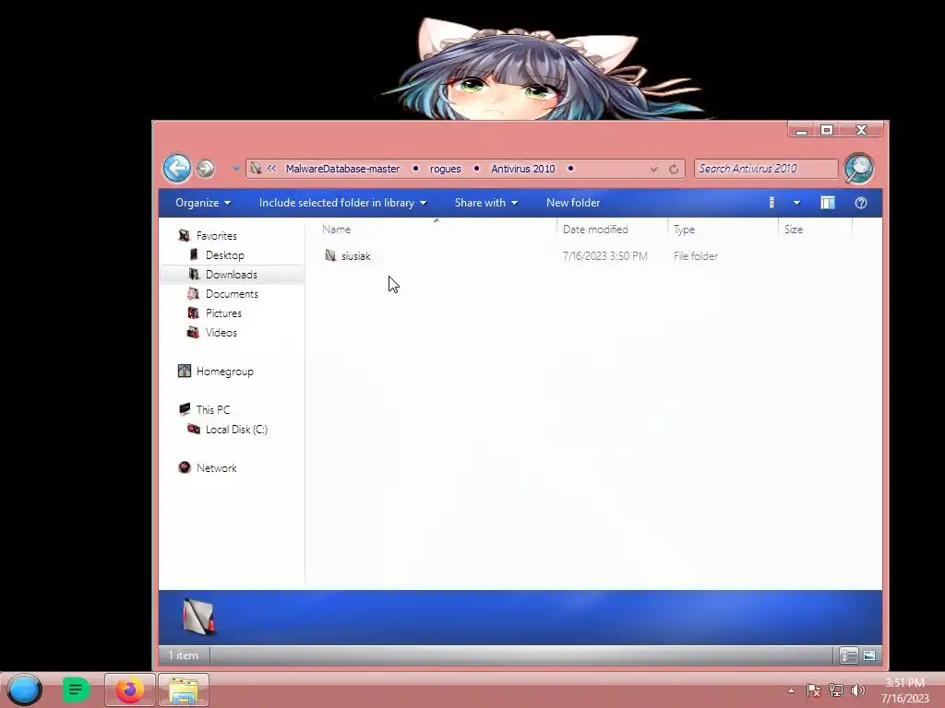Click the Local Disk drive icon
This screenshot has width=945, height=708.
(x=194, y=429)
